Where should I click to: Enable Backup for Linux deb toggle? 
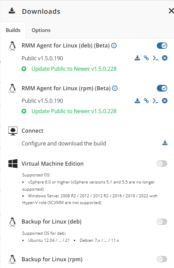coord(162,222)
